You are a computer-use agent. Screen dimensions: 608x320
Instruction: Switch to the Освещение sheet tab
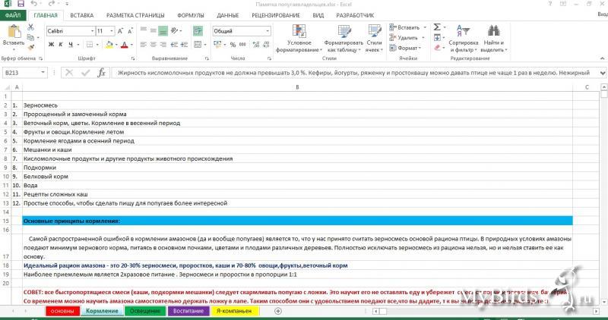tap(144, 311)
